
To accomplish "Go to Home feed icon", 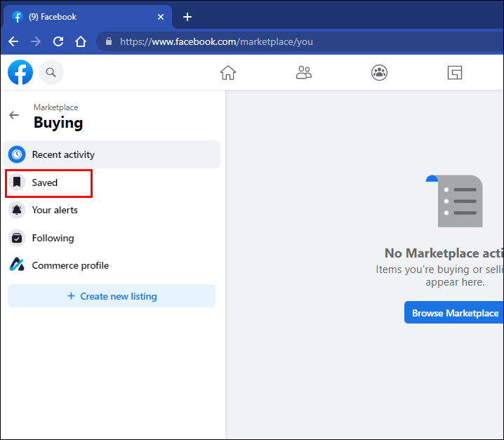I will point(228,72).
